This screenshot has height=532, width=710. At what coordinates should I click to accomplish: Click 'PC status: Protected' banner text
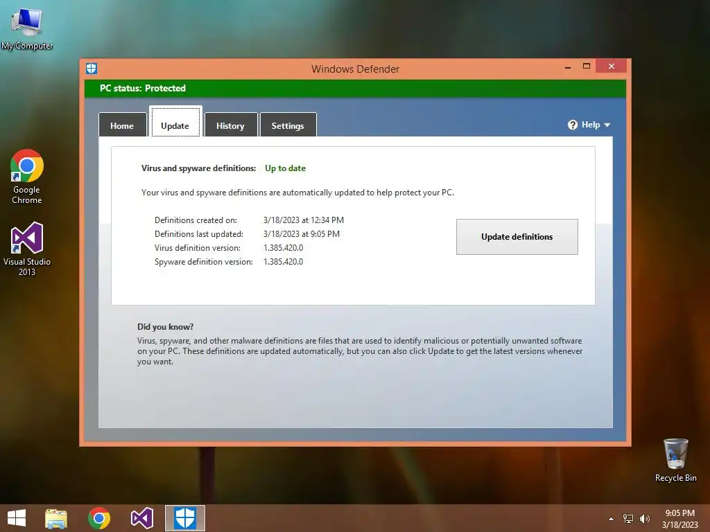pyautogui.click(x=143, y=88)
